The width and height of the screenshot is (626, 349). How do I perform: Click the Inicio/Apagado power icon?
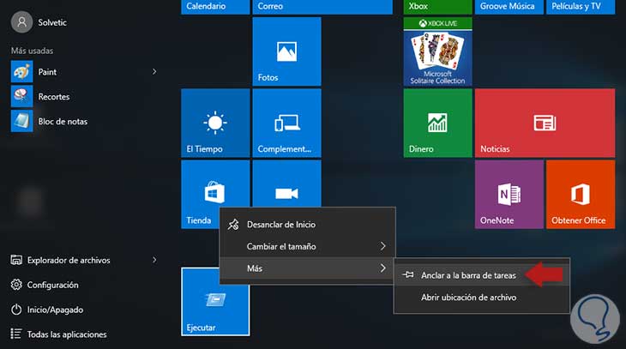[x=16, y=310]
